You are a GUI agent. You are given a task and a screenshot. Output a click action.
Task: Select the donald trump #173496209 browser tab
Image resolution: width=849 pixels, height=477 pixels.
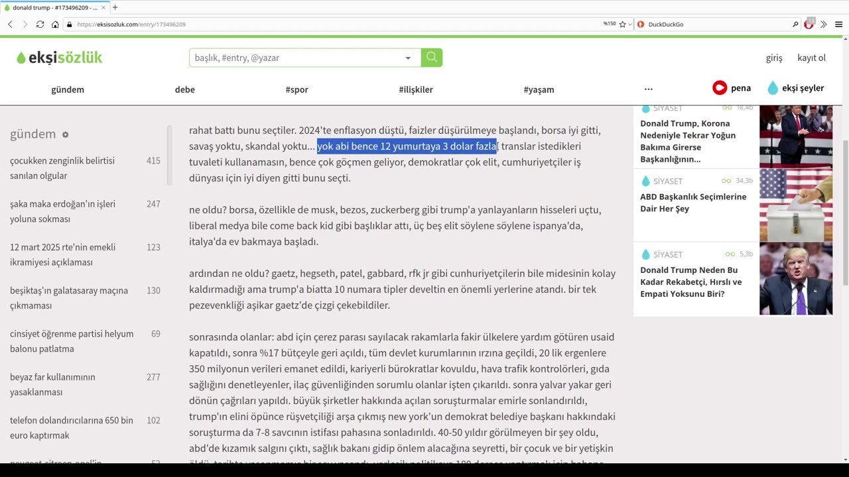click(x=54, y=7)
